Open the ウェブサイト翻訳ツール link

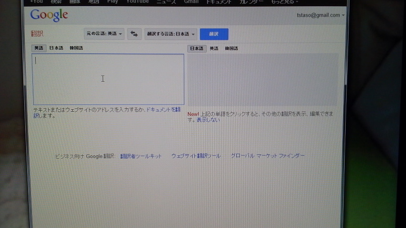tap(196, 156)
